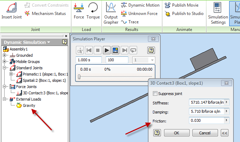Collapse the External Loads node
240x142 pixels.
coord(4,99)
